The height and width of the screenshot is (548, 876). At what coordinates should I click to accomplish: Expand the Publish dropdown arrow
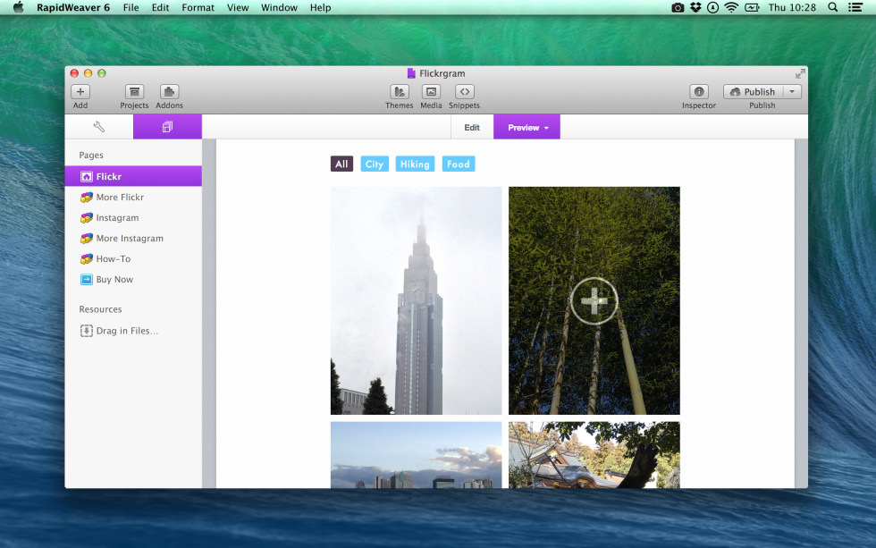pyautogui.click(x=792, y=91)
